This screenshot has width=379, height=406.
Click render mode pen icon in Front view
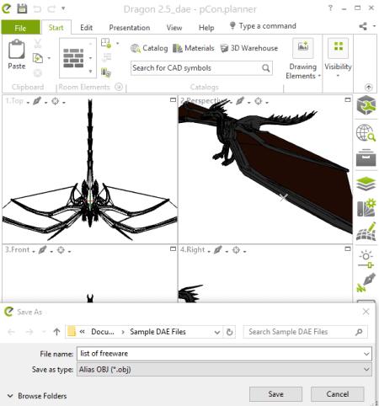click(x=42, y=249)
